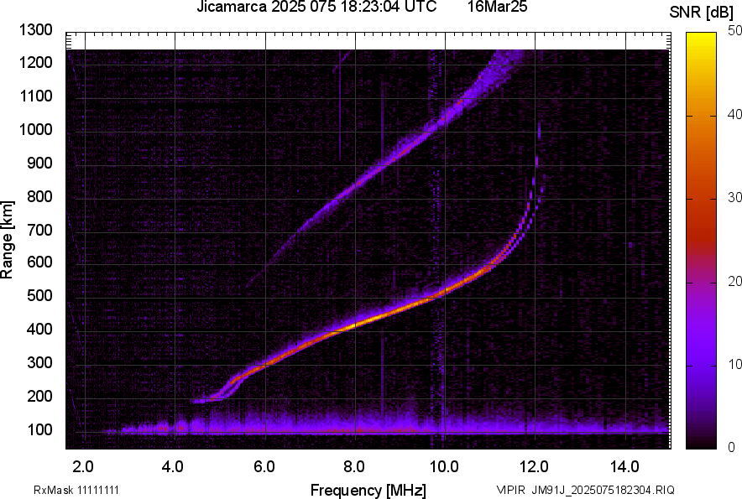Click the 'VIPIR' footer label
Screen dimensions: 742x499
point(510,490)
